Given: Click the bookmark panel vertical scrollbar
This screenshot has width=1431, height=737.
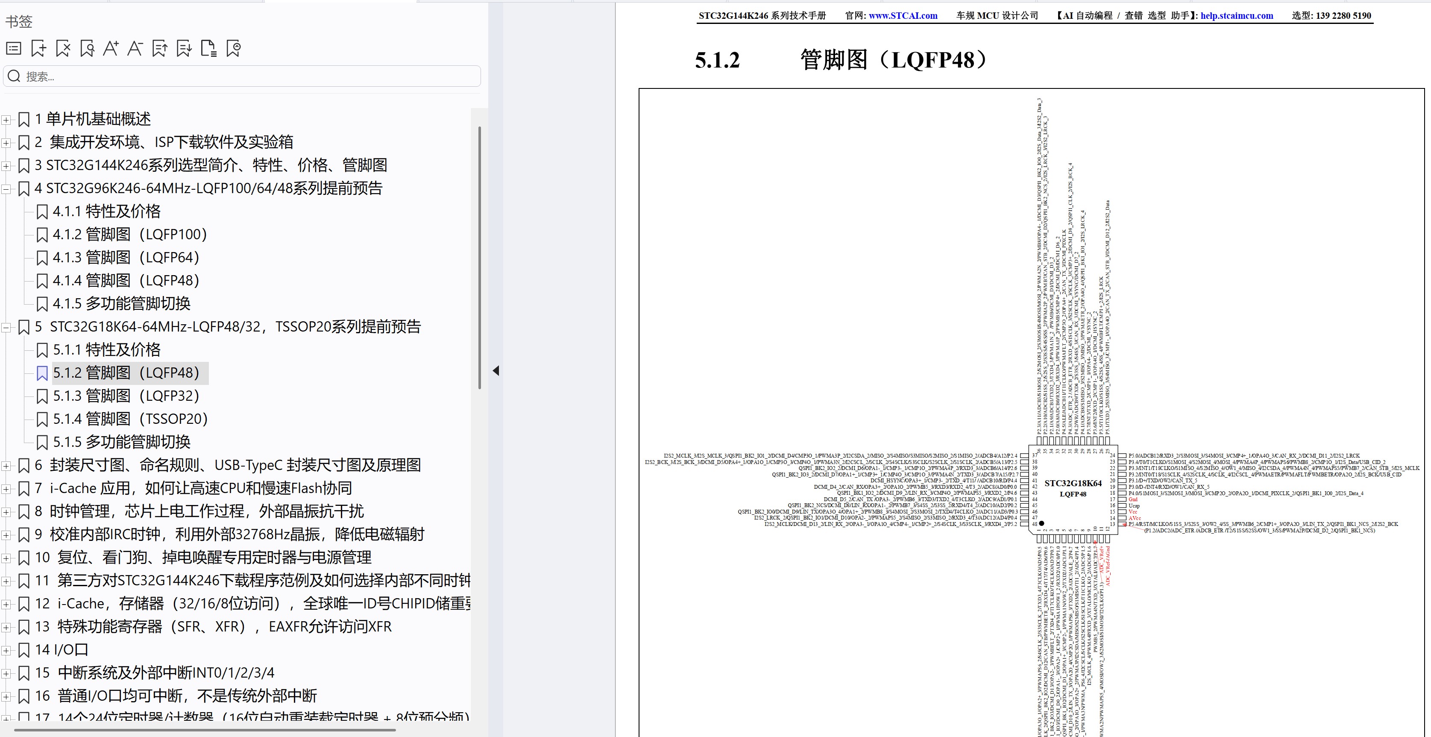Looking at the screenshot, I should tap(479, 257).
